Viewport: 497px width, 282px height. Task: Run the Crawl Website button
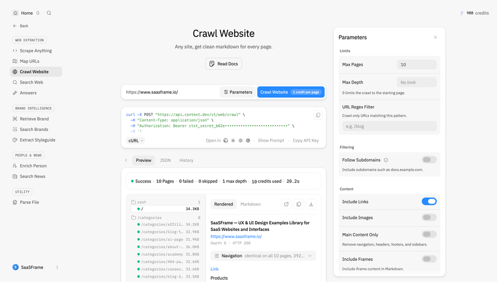291,92
